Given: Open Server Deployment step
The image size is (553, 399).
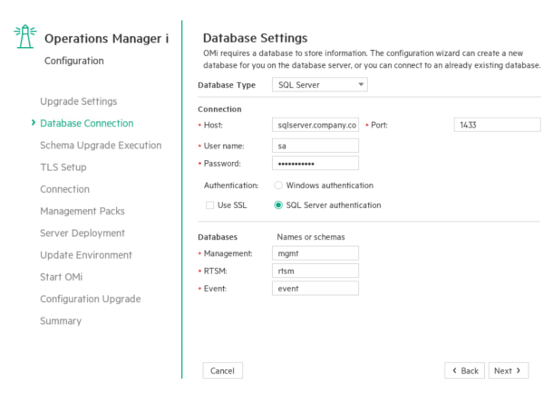Looking at the screenshot, I should click(82, 233).
